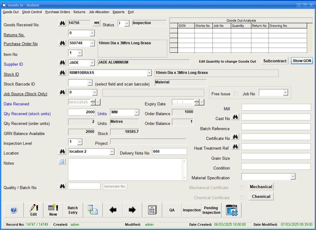Tick the Free Issue checkbox
The height and width of the screenshot is (230, 316).
click(236, 94)
